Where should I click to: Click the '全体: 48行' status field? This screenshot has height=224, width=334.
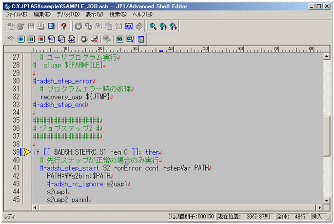pyautogui.click(x=292, y=217)
